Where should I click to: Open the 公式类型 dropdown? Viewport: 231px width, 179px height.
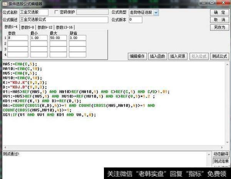click(x=156, y=13)
